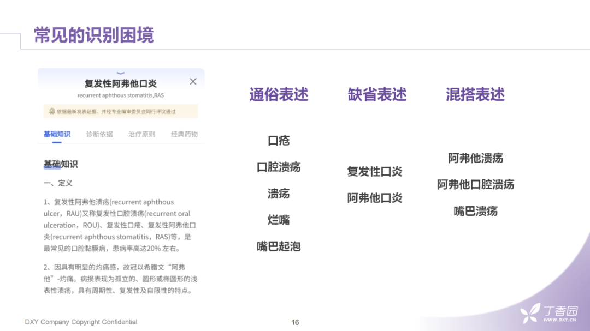Screen dimensions: 590x331
Task: Select the term 嘴巴溃疡
Action: pos(476,211)
